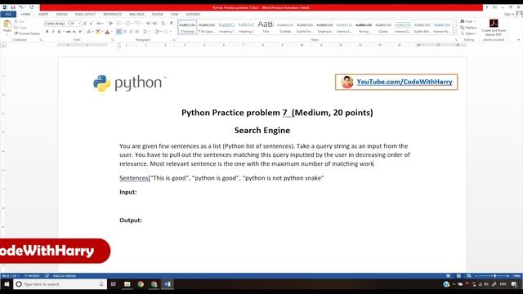Switch to the INSERT tab
The width and height of the screenshot is (523, 294).
(43, 15)
